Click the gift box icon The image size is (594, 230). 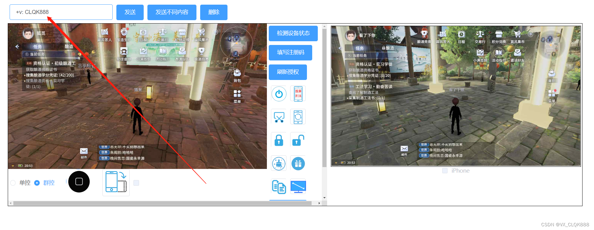pyautogui.click(x=298, y=163)
